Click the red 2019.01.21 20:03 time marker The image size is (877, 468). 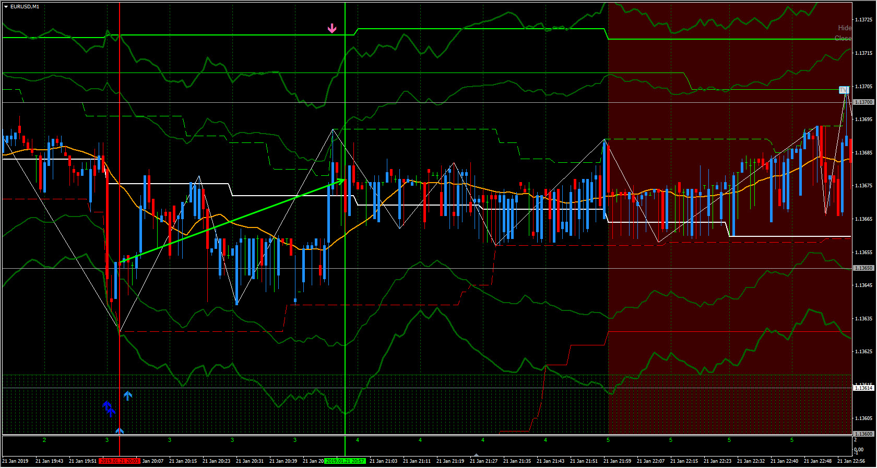click(x=120, y=461)
